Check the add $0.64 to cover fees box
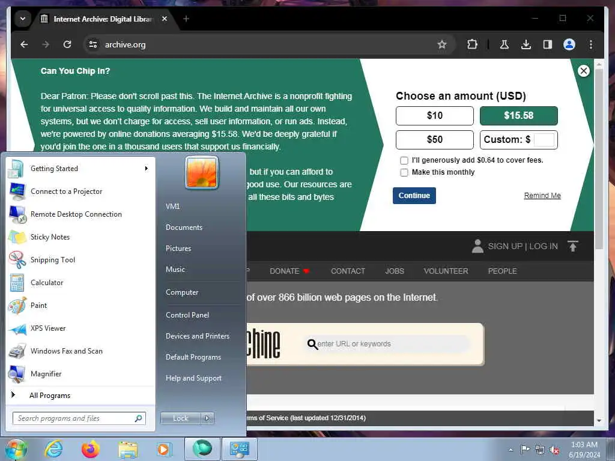Image resolution: width=615 pixels, height=461 pixels. 404,160
